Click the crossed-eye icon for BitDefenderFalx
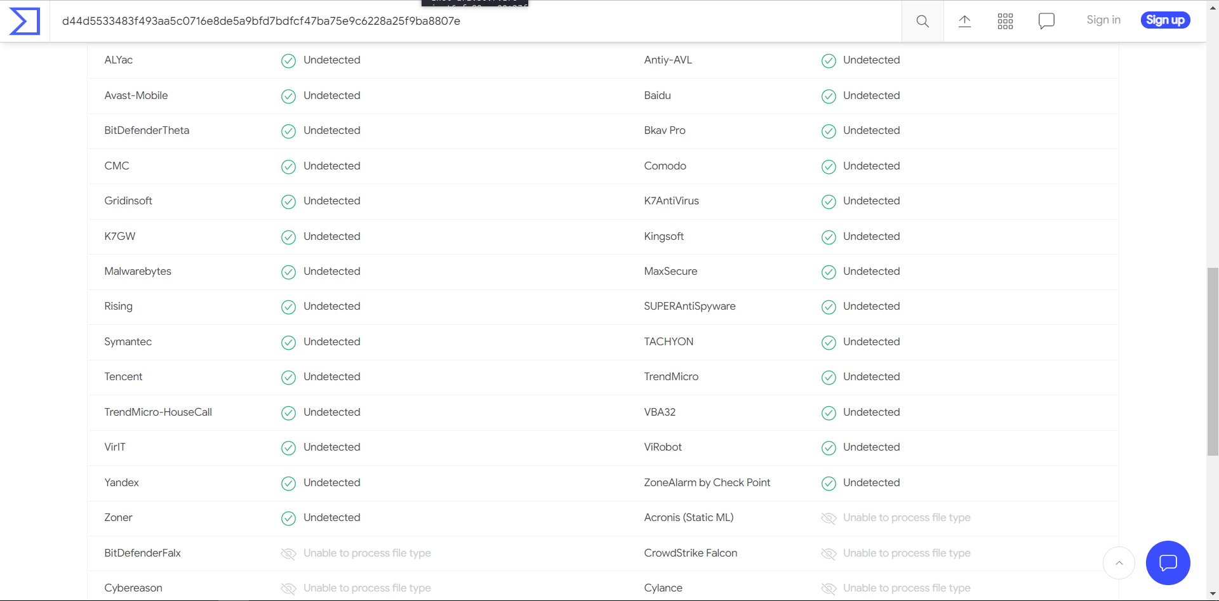1219x601 pixels. [288, 553]
